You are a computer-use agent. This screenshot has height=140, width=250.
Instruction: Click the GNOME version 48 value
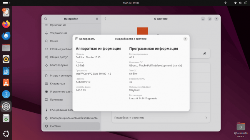[x=131, y=82]
